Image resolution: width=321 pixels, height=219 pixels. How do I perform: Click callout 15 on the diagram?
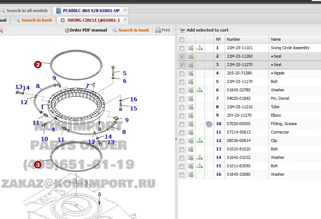tap(134, 108)
